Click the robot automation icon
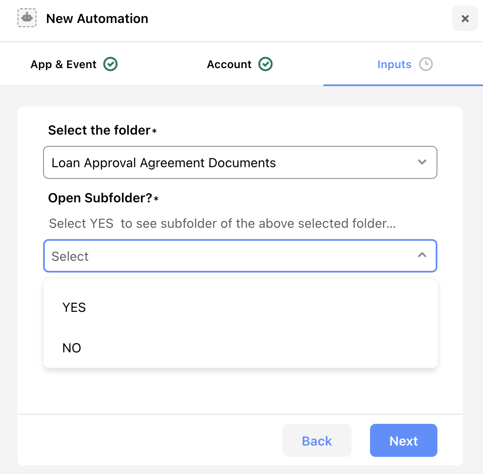 [x=27, y=18]
